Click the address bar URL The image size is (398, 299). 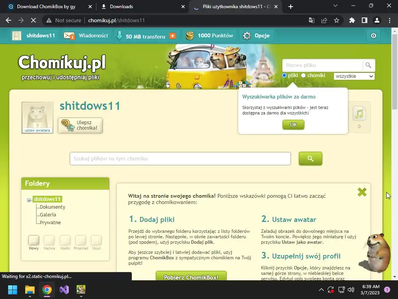pyautogui.click(x=116, y=20)
